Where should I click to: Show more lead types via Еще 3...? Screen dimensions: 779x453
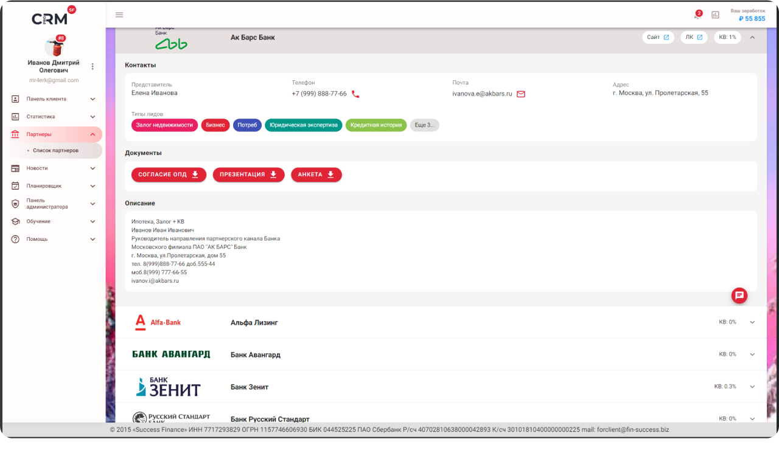coord(425,125)
